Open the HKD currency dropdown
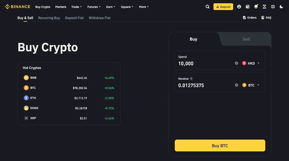This screenshot has height=161, width=289. [x=251, y=63]
